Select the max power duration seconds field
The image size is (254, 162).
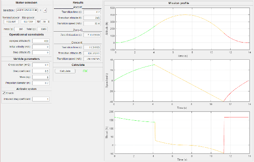44,22
